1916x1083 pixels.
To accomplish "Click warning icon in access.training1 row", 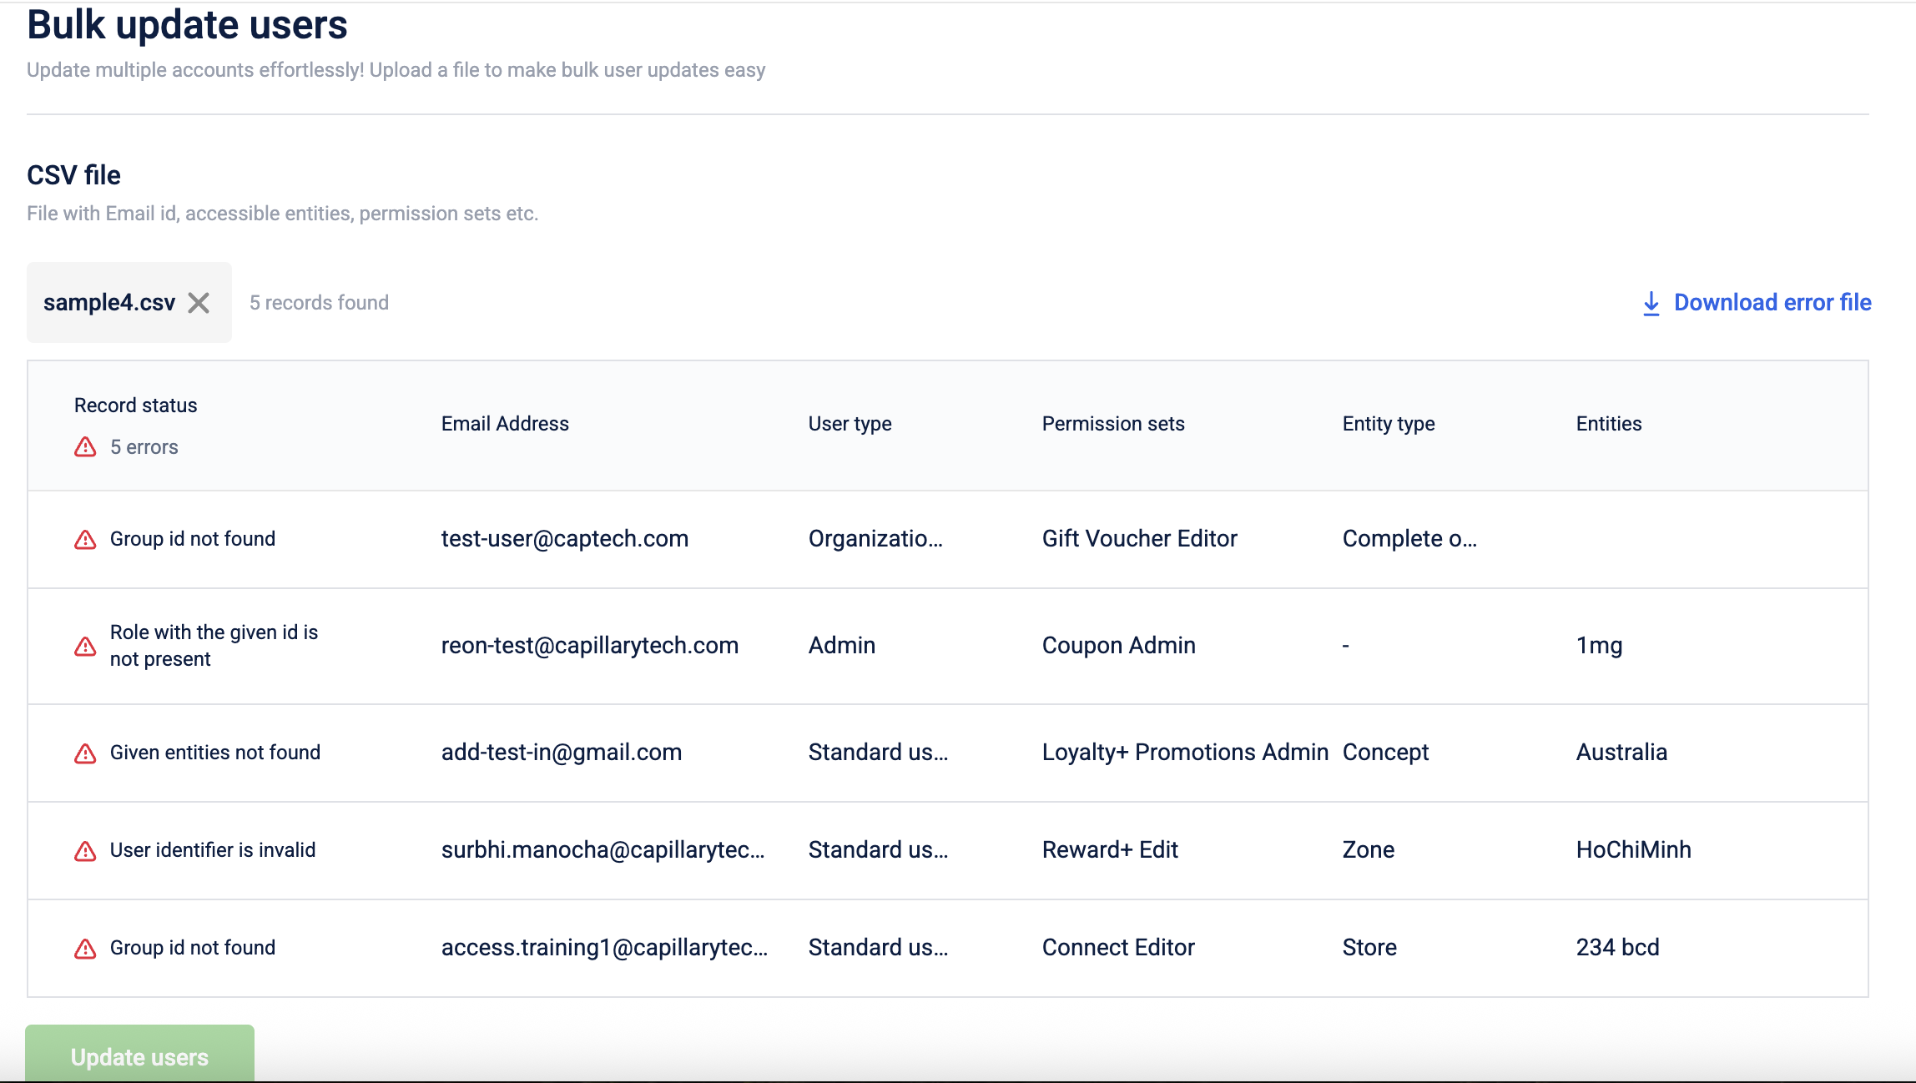I will pos(85,949).
